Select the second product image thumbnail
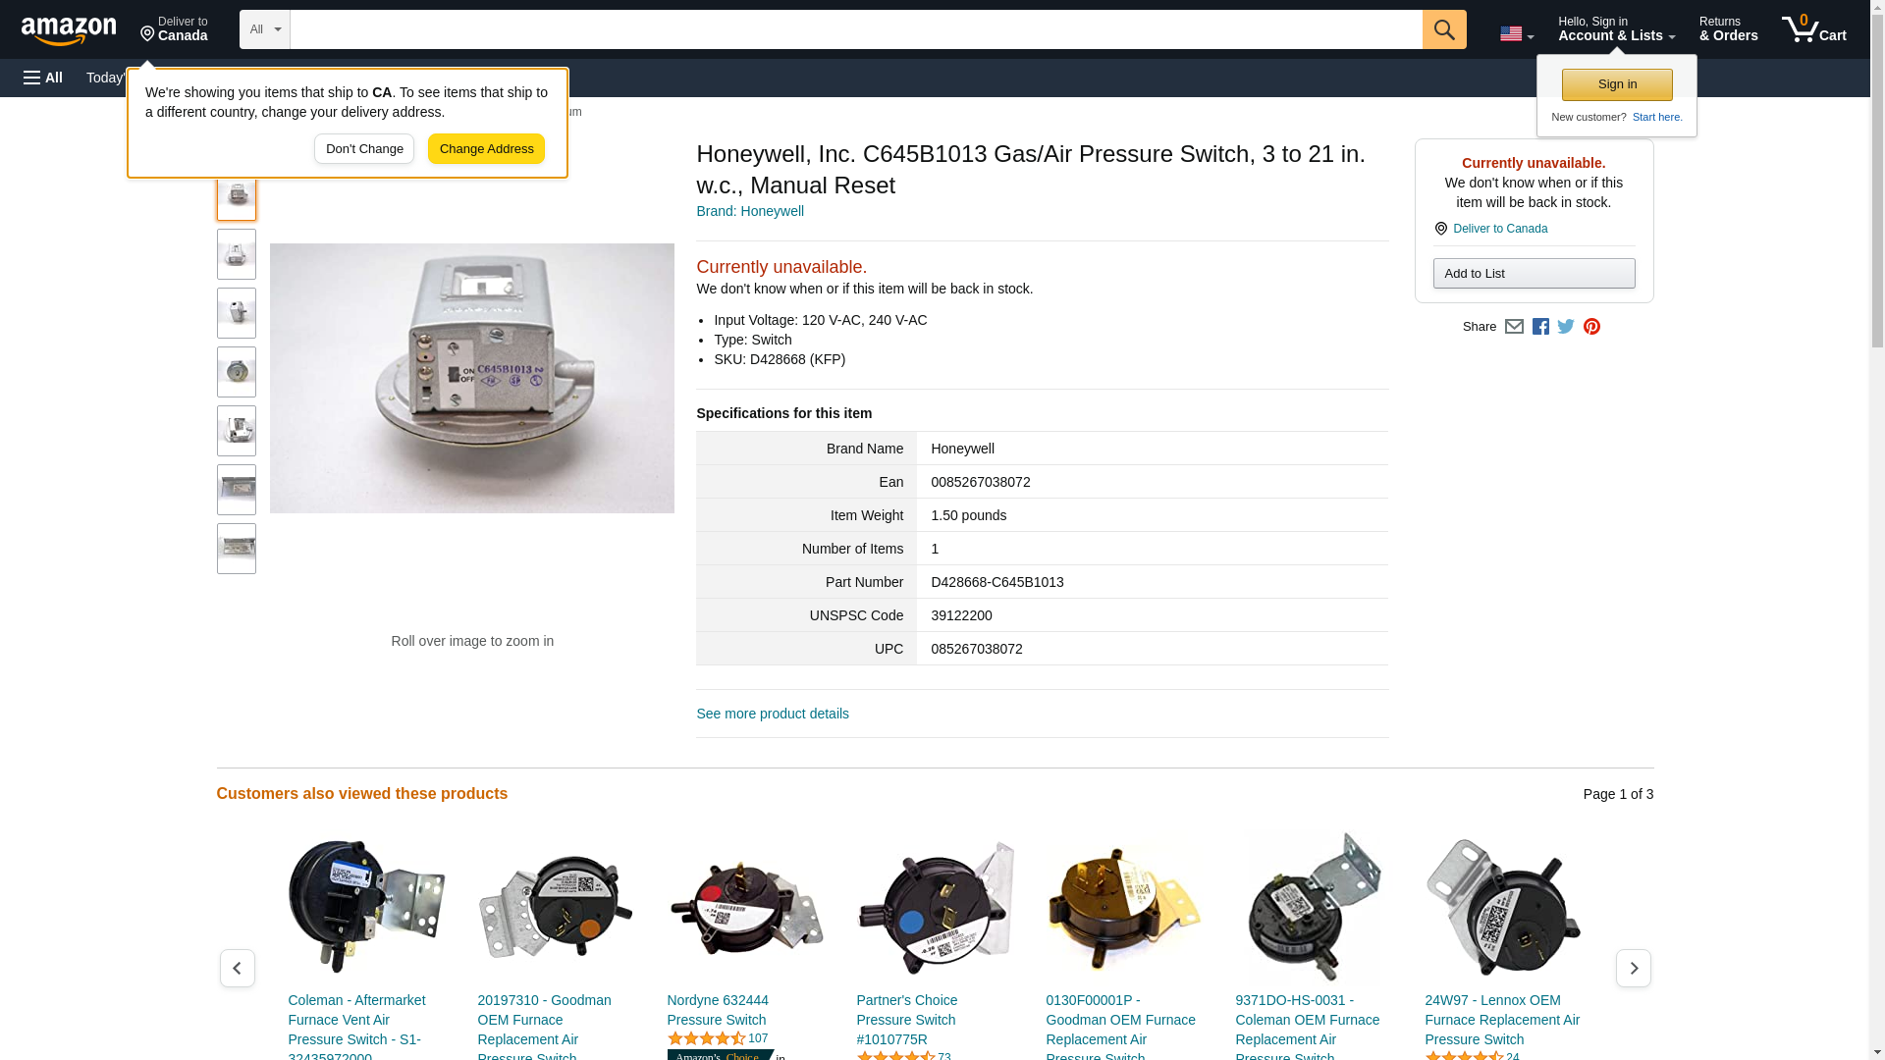 [237, 254]
